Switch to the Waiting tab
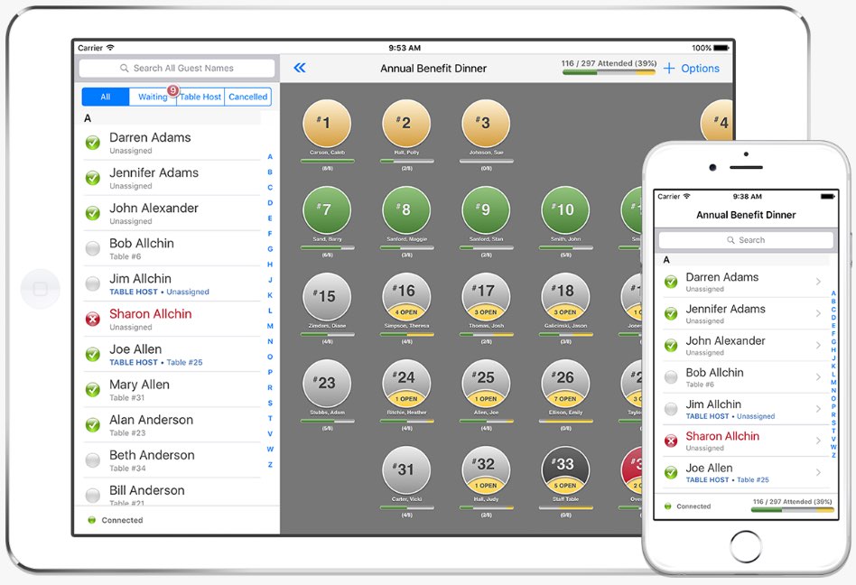 (x=153, y=97)
